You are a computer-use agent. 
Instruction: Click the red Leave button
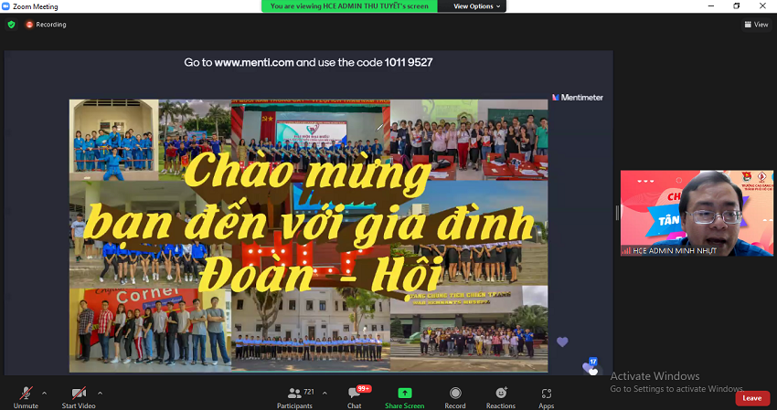pos(751,398)
